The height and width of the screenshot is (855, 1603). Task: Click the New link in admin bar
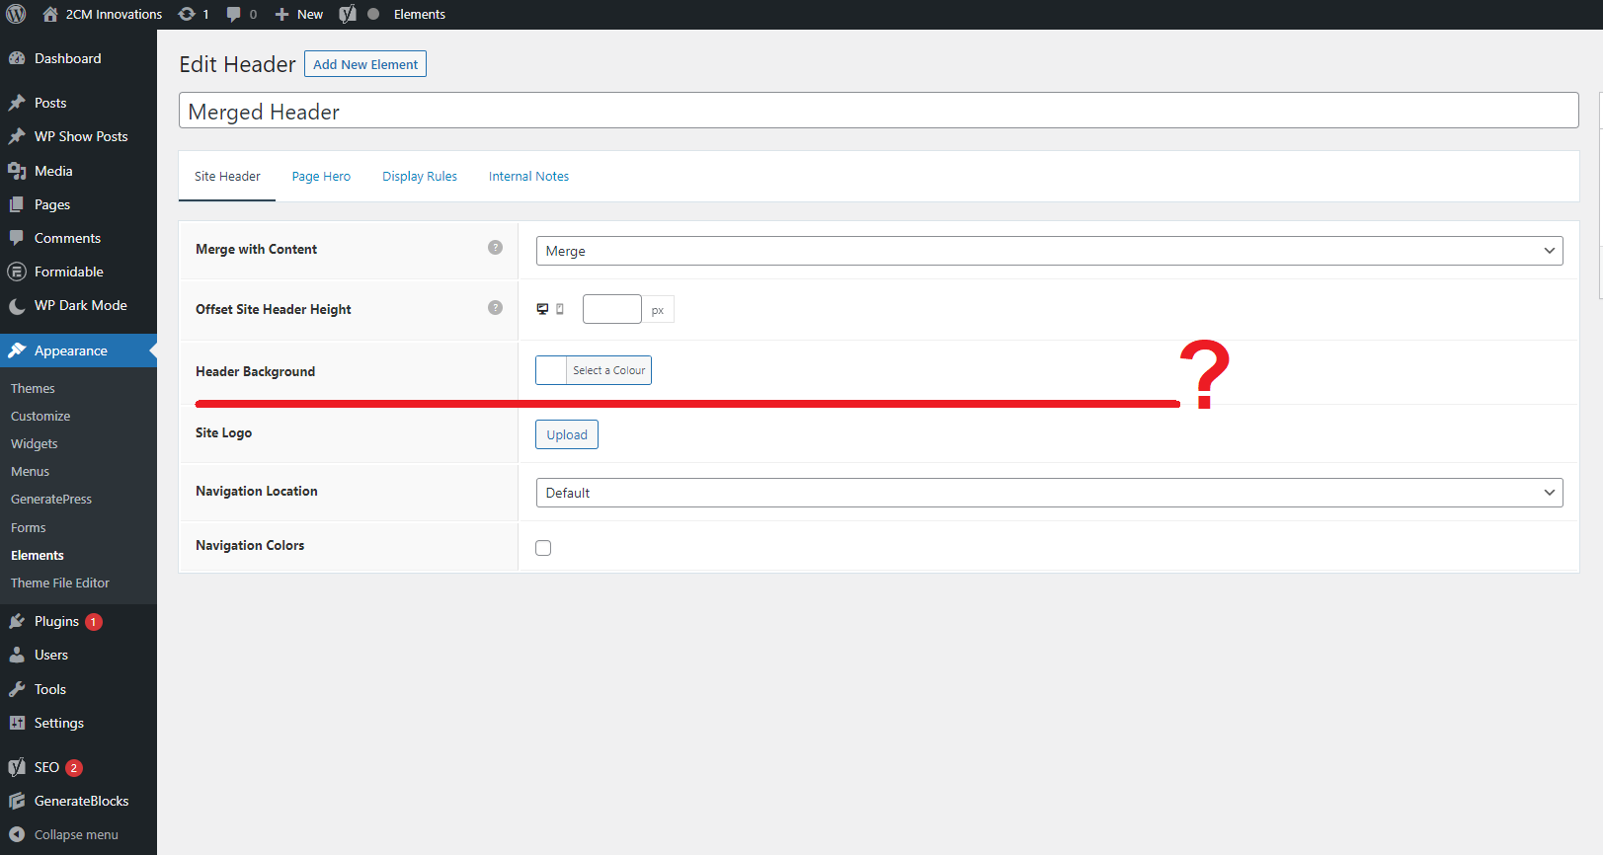pos(310,14)
